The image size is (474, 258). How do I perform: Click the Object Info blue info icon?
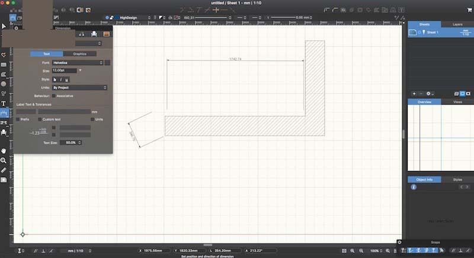pos(414,187)
